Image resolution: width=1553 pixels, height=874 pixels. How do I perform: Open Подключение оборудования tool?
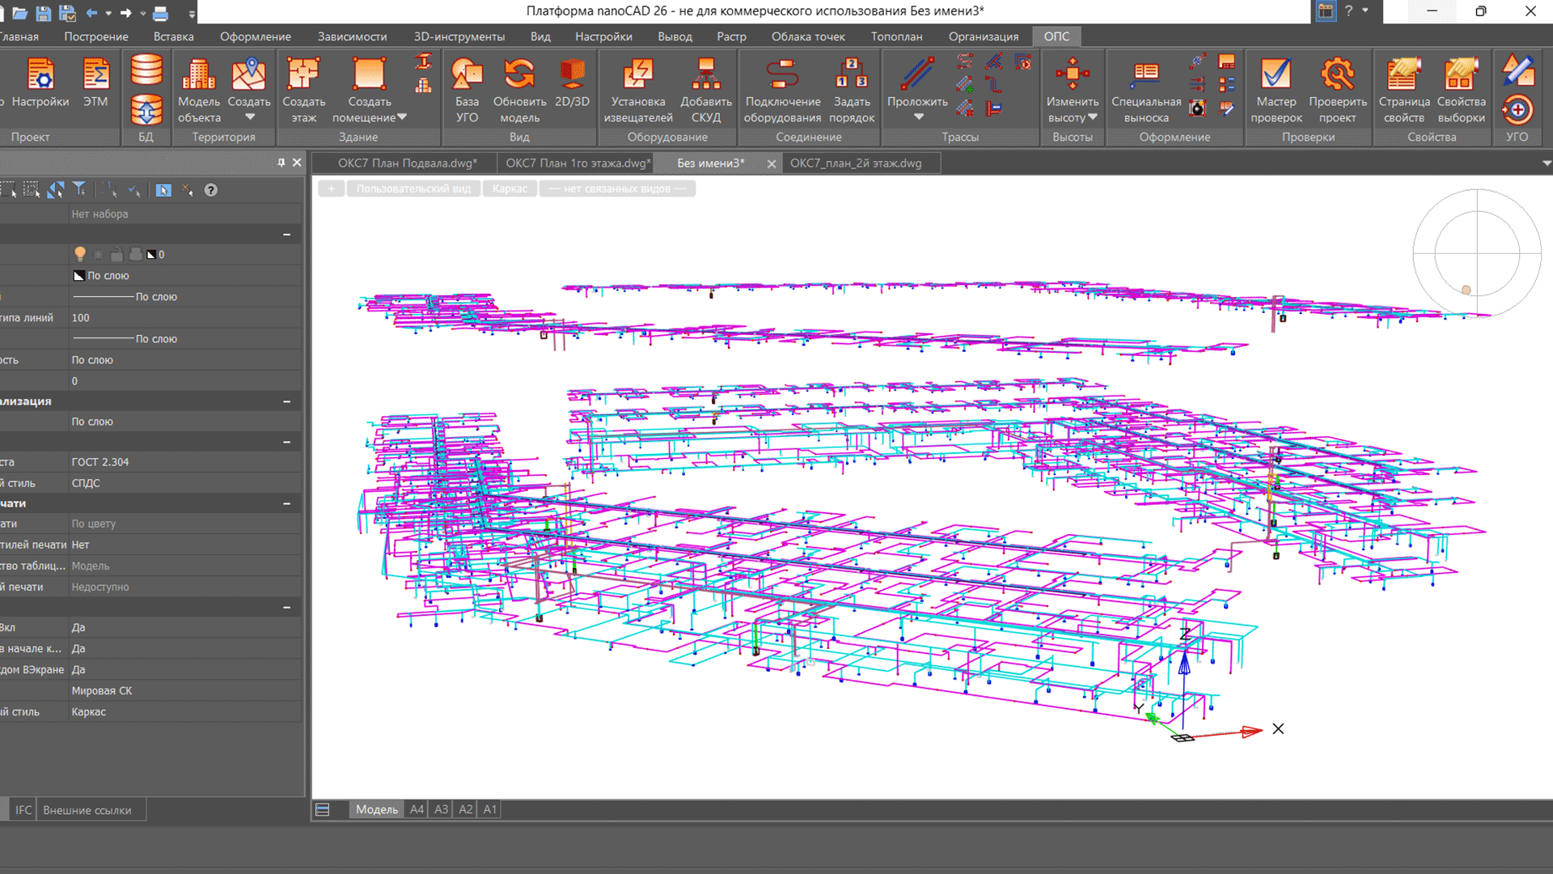click(x=783, y=91)
